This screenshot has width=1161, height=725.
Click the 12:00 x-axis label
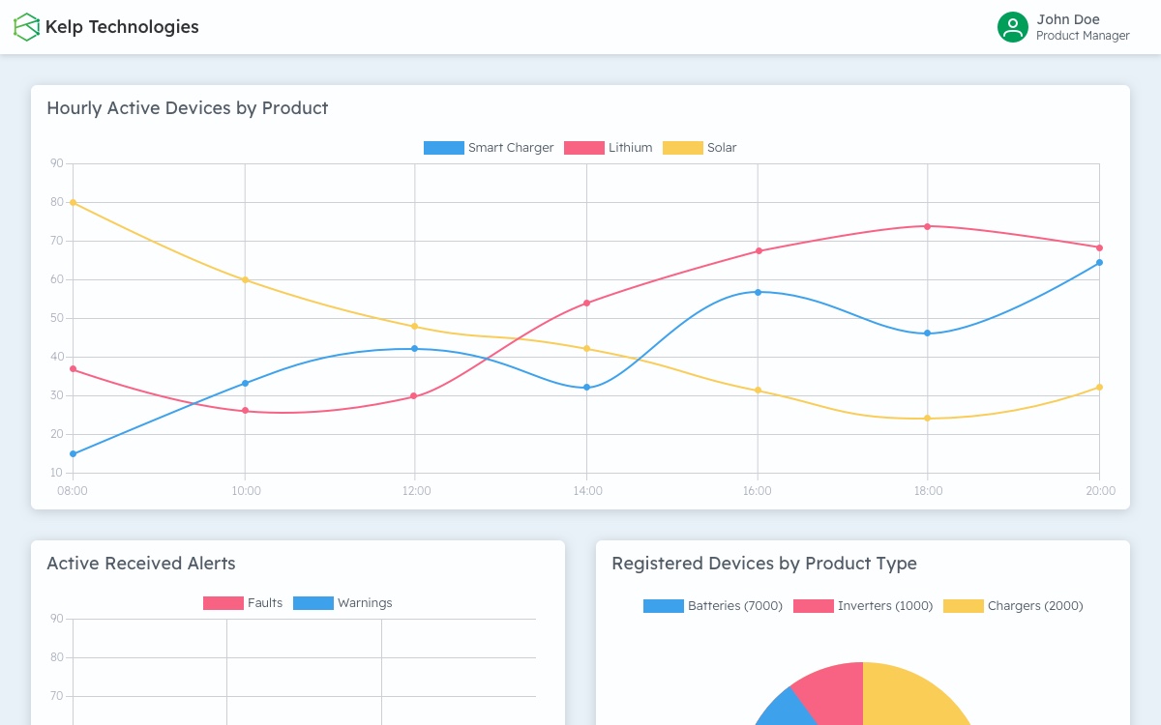[x=415, y=491]
